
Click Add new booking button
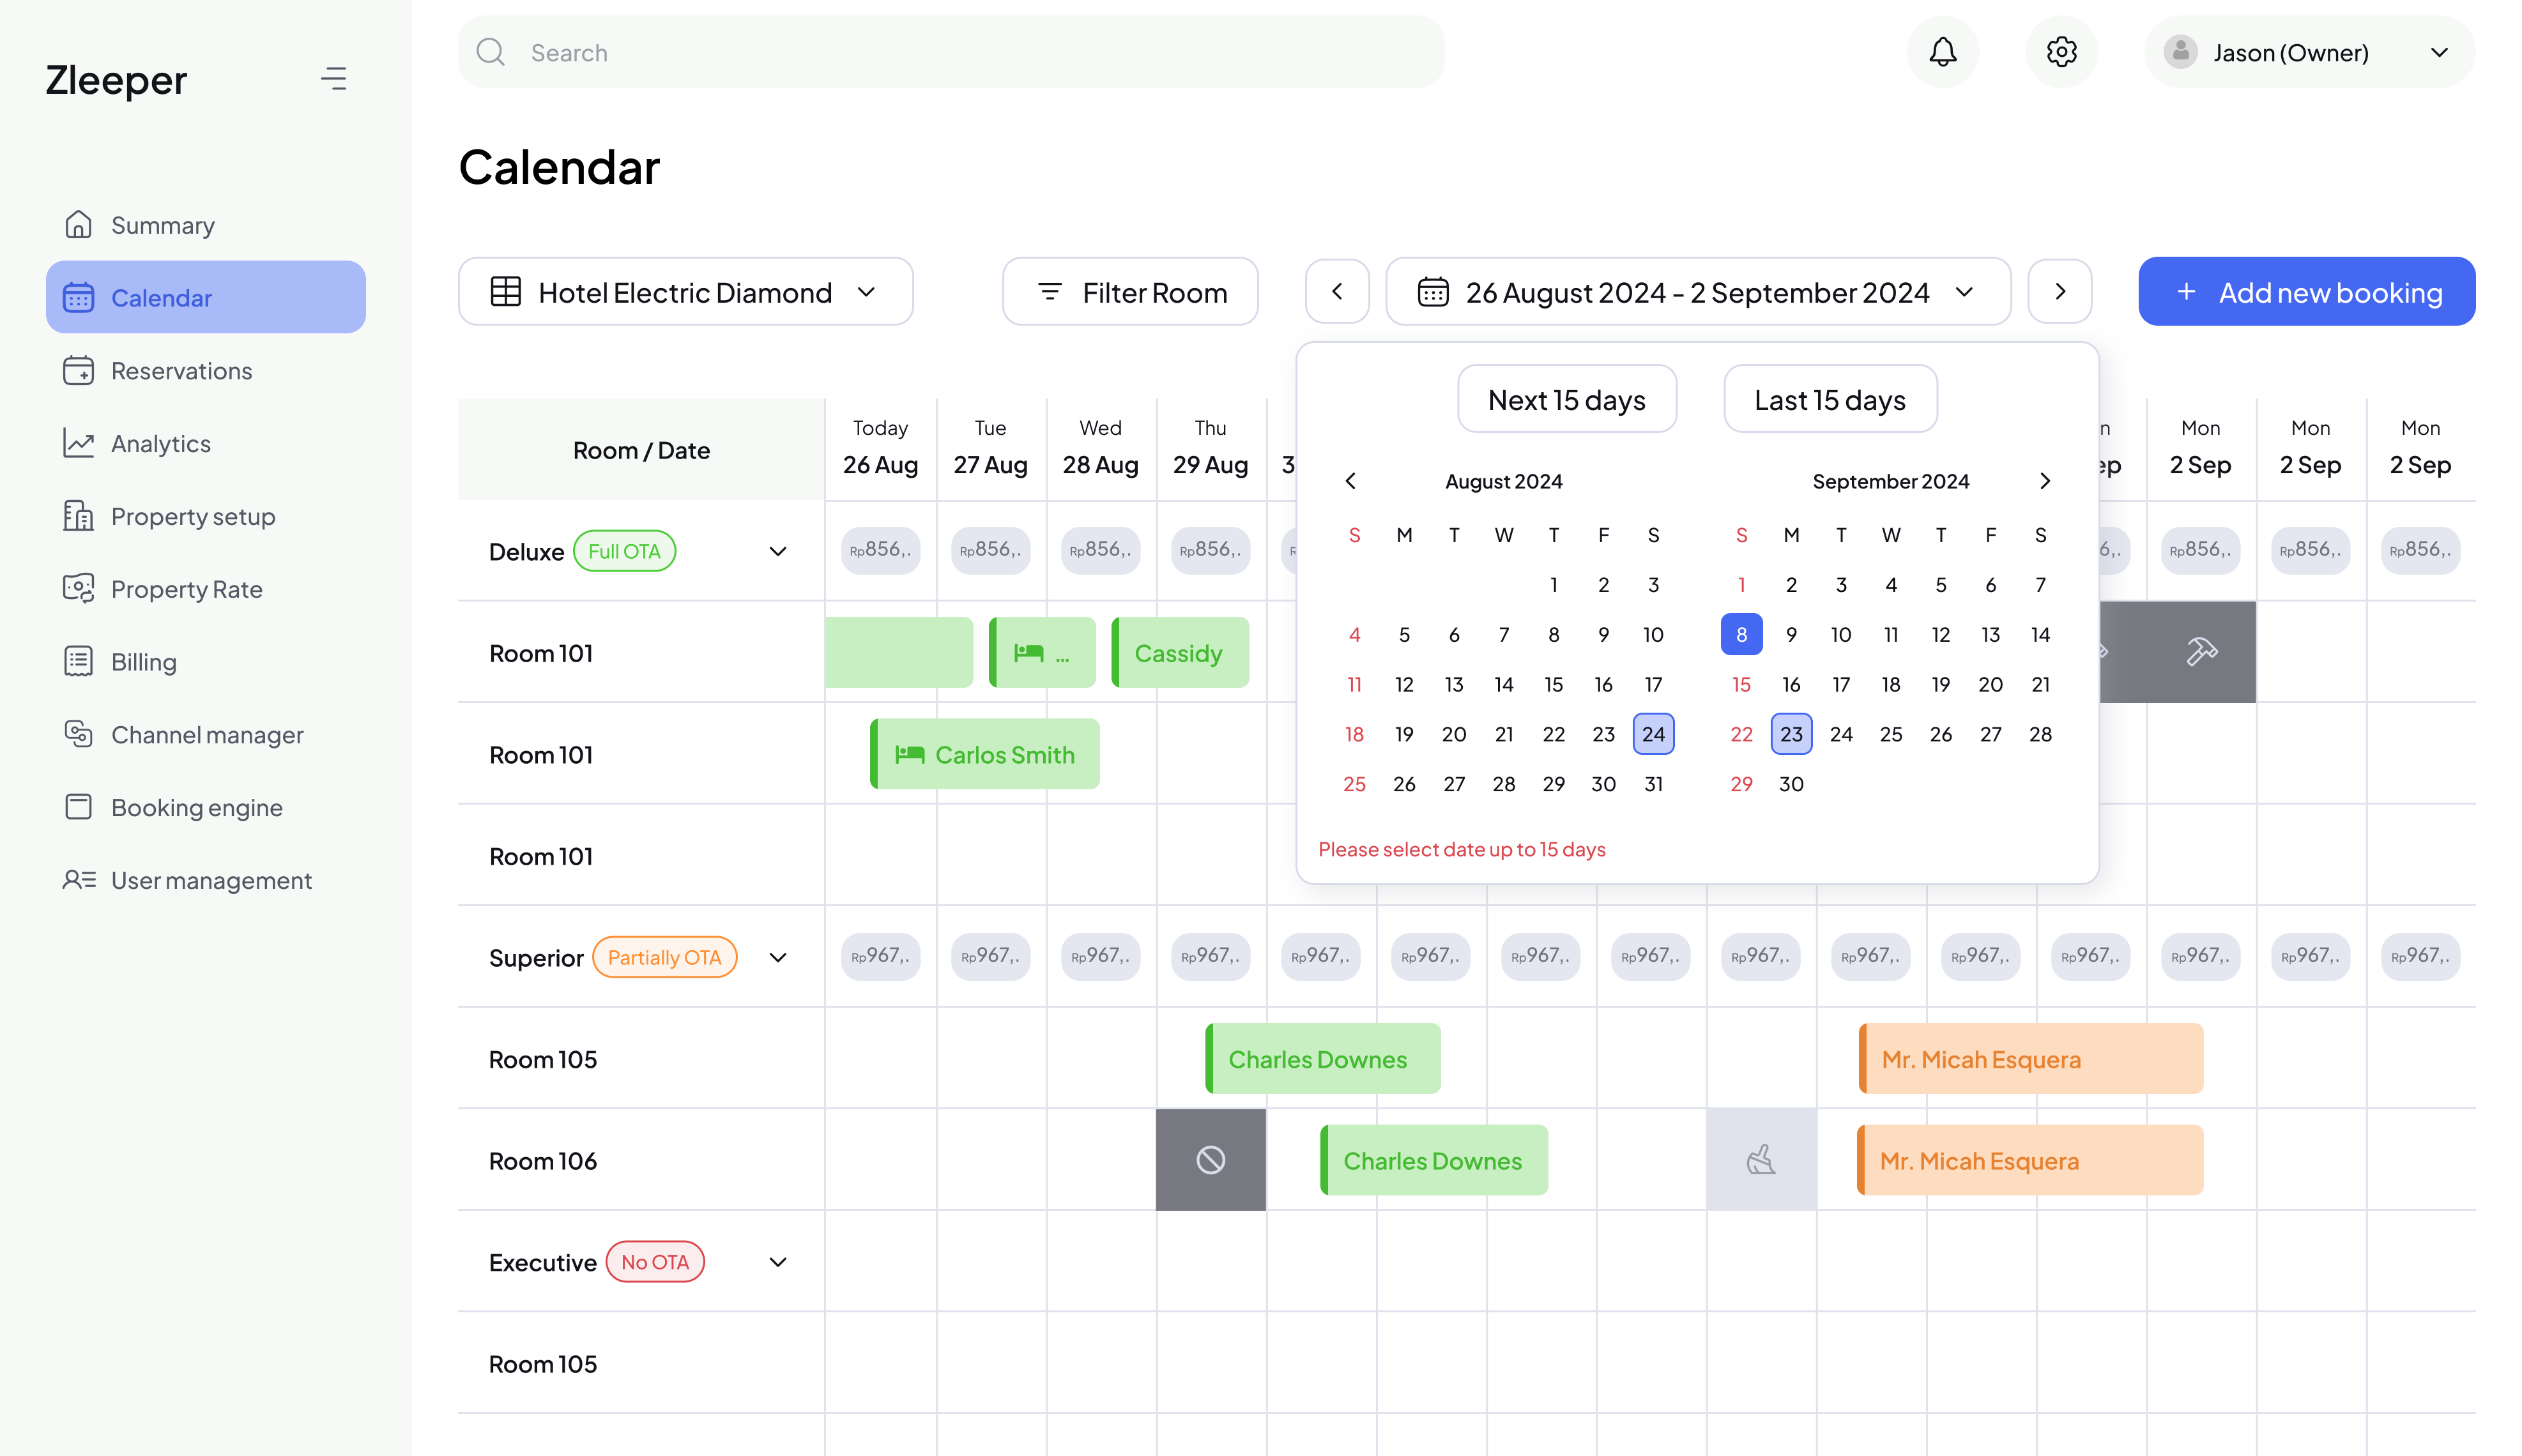(x=2307, y=292)
